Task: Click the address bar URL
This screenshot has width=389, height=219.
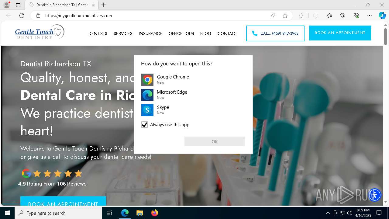Action: coord(78,16)
